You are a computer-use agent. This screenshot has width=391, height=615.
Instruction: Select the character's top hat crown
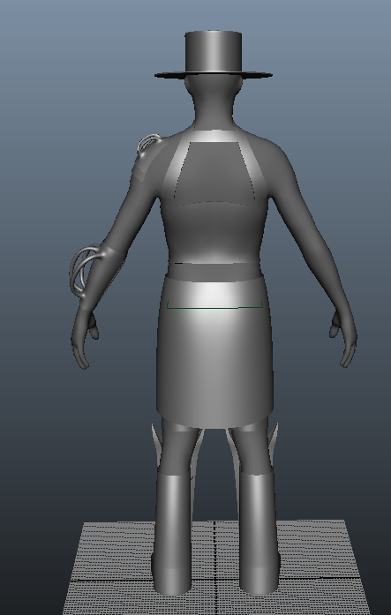click(x=213, y=51)
